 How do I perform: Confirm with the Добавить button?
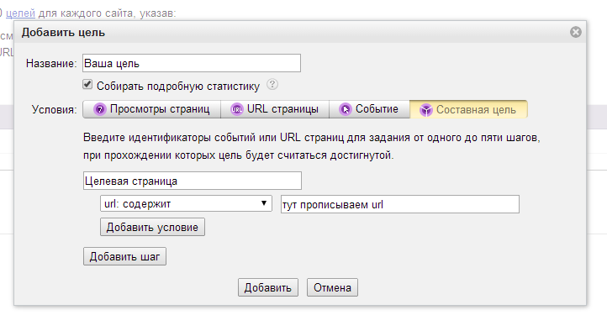pyautogui.click(x=268, y=287)
